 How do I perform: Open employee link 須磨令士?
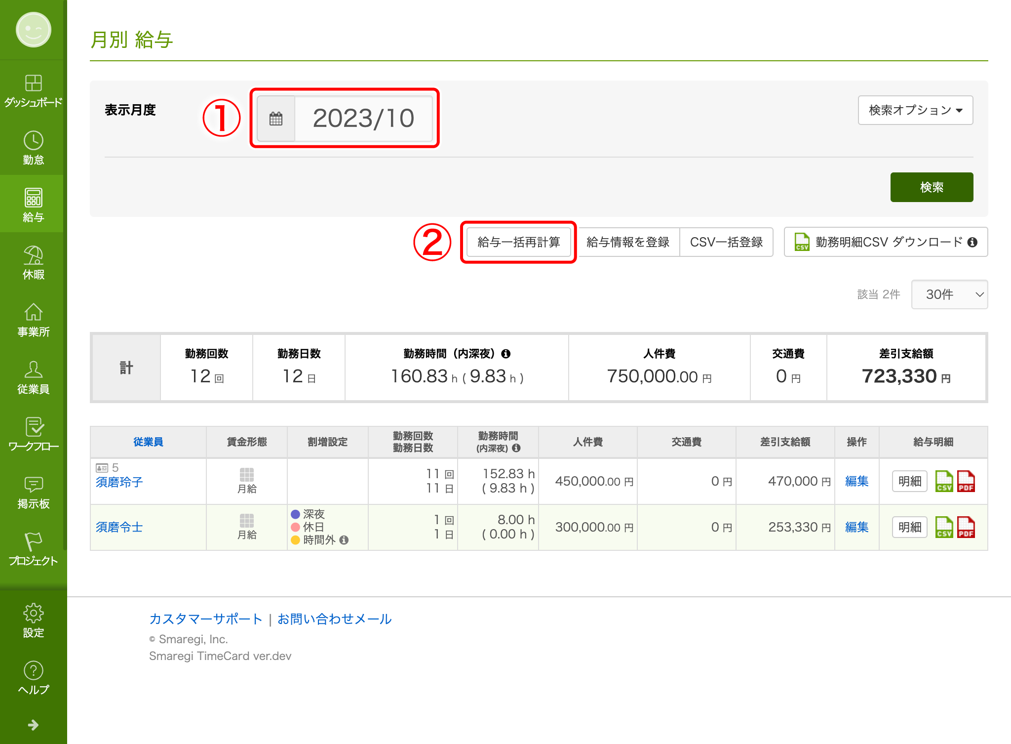click(119, 527)
